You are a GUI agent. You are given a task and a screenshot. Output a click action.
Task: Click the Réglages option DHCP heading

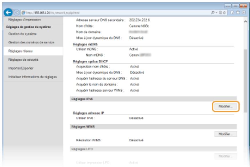tap(90, 61)
